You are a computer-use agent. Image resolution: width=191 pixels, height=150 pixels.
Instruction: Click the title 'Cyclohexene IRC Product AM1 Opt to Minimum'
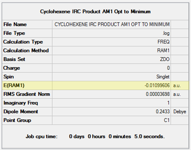coord(95,12)
